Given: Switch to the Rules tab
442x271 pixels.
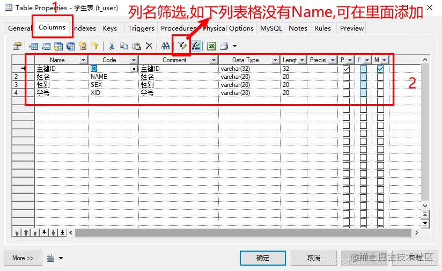Looking at the screenshot, I should pos(322,28).
